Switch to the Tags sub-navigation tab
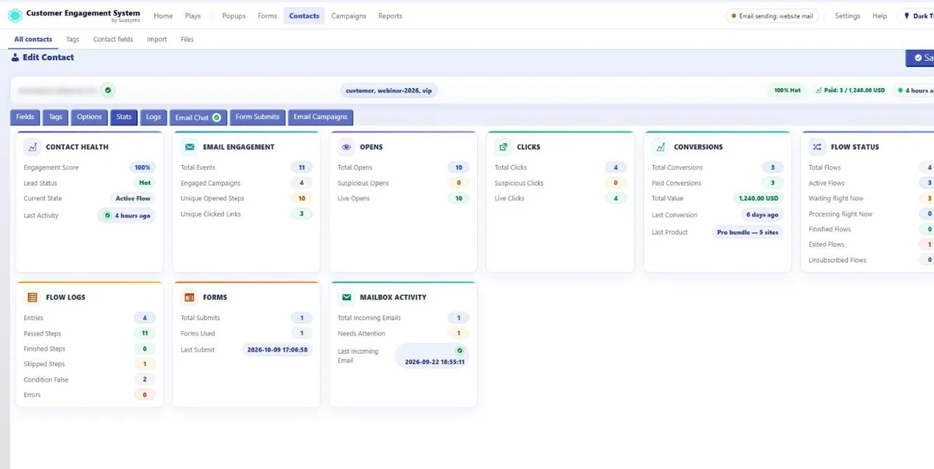This screenshot has height=469, width=934. point(72,39)
